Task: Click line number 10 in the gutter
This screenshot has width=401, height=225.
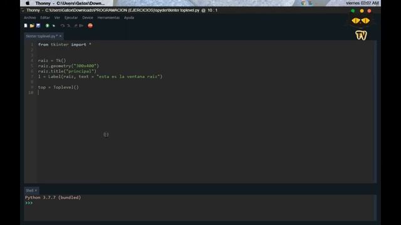Action: 31,92
